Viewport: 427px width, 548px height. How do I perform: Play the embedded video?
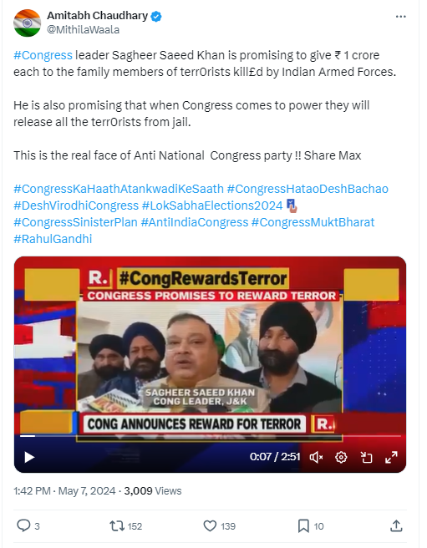(29, 457)
